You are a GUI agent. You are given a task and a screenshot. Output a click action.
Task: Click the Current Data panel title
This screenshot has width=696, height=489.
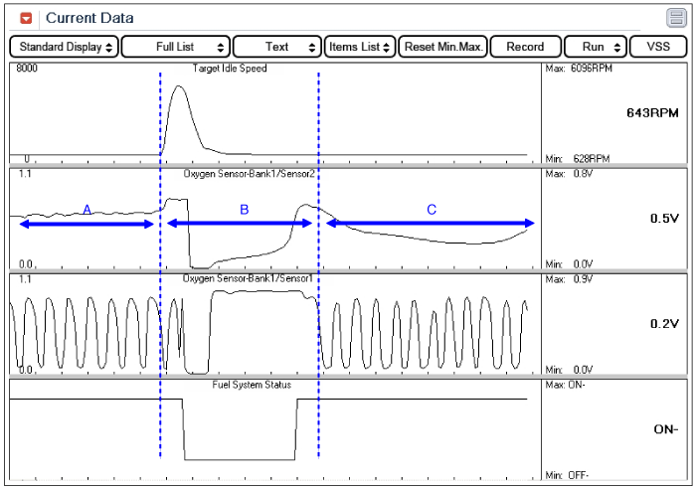pos(89,18)
